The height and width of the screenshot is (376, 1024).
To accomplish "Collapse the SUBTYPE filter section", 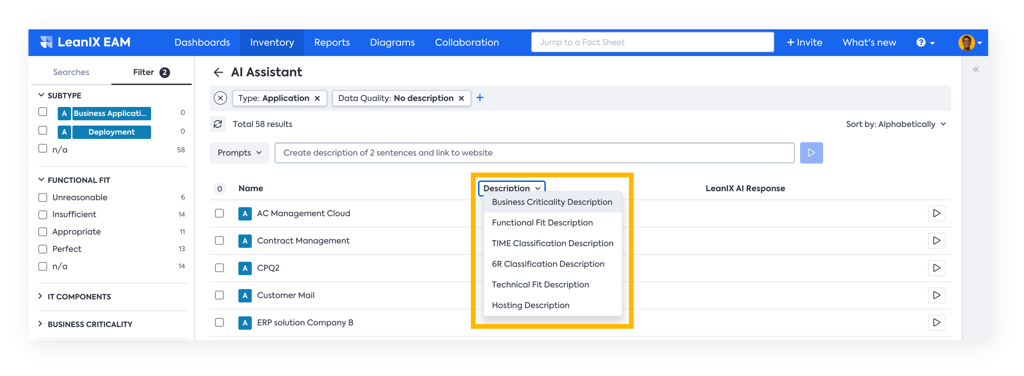I will [41, 95].
